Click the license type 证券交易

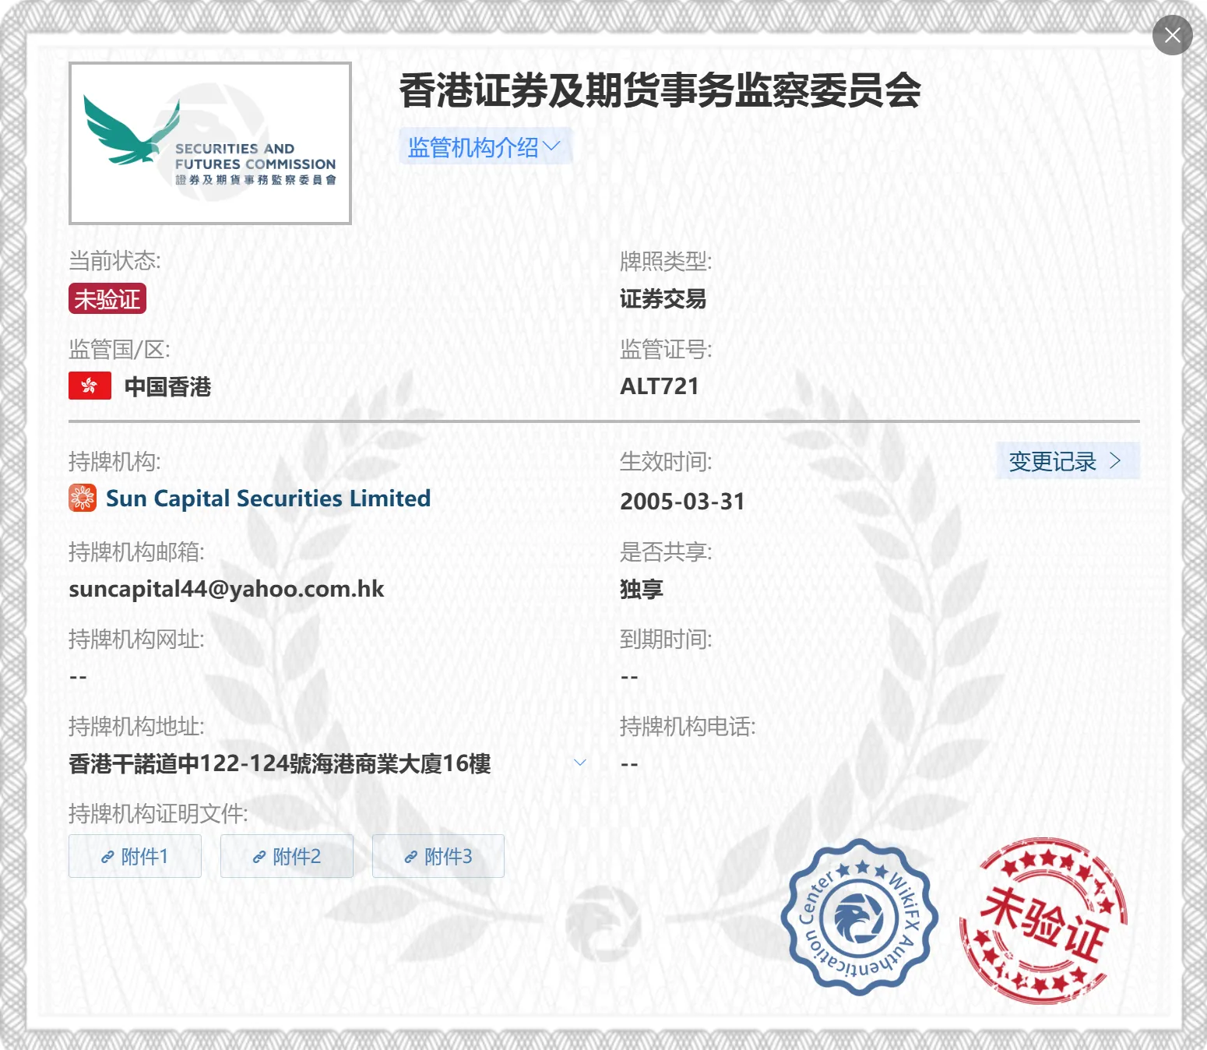tap(663, 299)
